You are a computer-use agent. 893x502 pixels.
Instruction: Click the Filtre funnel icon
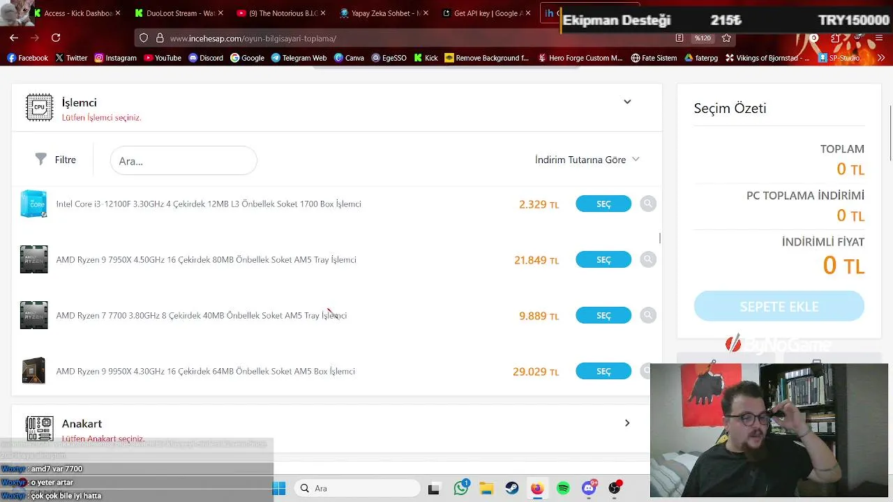(41, 160)
